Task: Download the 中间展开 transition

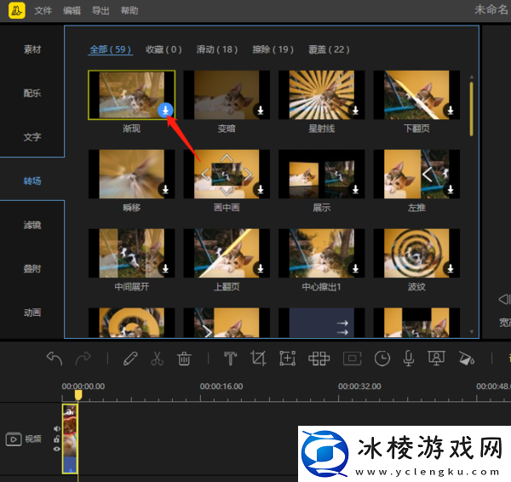Action: coord(165,268)
